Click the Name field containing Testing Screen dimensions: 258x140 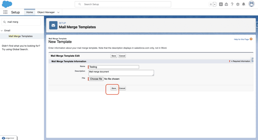pos(114,67)
